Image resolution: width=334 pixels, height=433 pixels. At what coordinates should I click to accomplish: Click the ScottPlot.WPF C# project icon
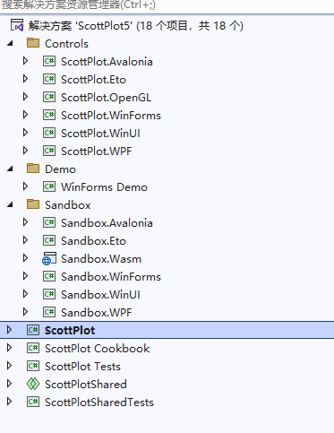[x=49, y=151]
